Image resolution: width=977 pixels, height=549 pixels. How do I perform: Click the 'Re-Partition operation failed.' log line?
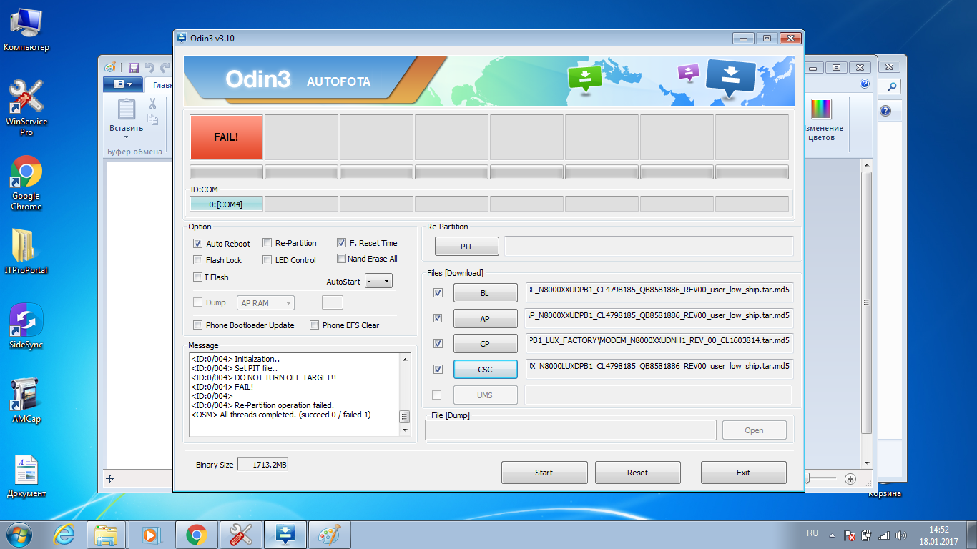tap(262, 405)
